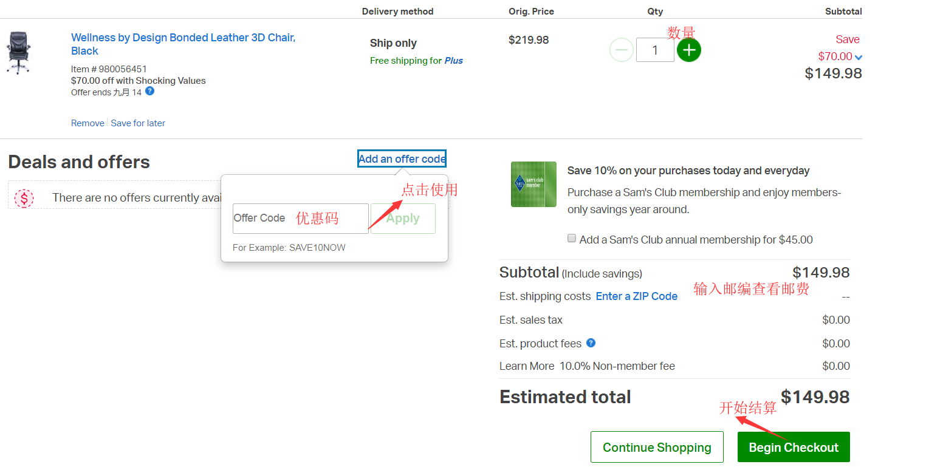Check the Sam's Club annual membership box
Screen dimensions: 943x470
click(x=572, y=239)
